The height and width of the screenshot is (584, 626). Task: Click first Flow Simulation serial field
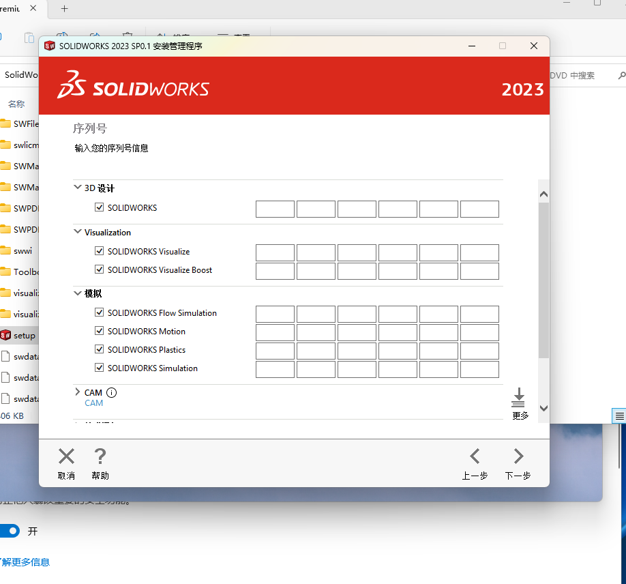click(x=275, y=315)
